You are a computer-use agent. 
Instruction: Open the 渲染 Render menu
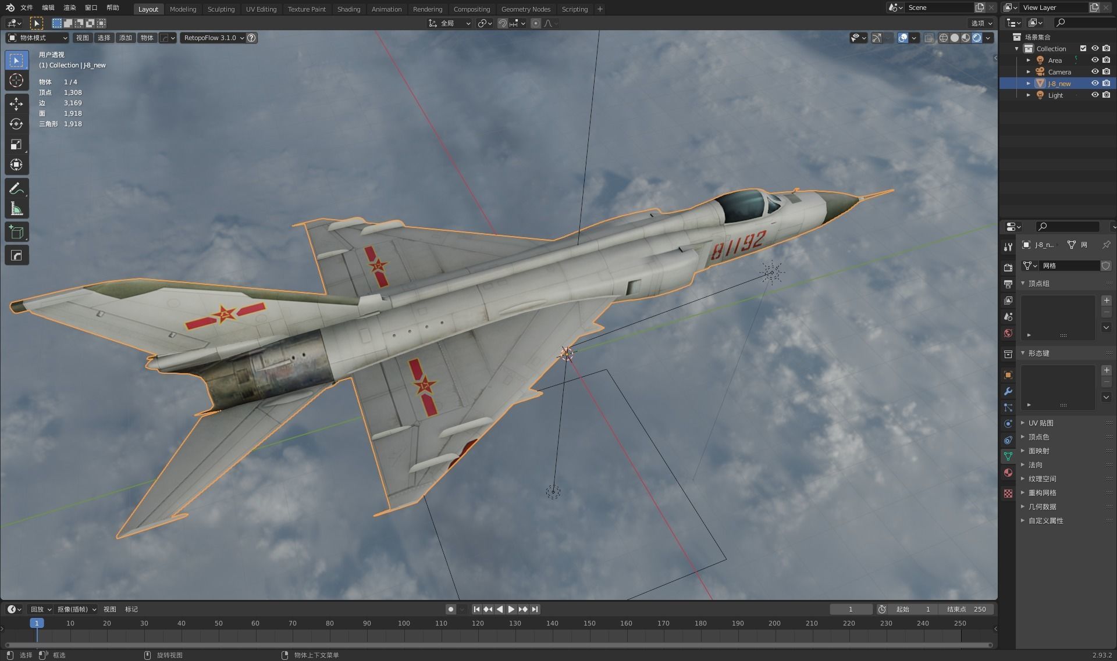click(70, 8)
